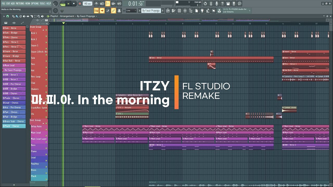This screenshot has height=187, width=333.
Task: Select the mute tool speaker icon
Action: 24,16
